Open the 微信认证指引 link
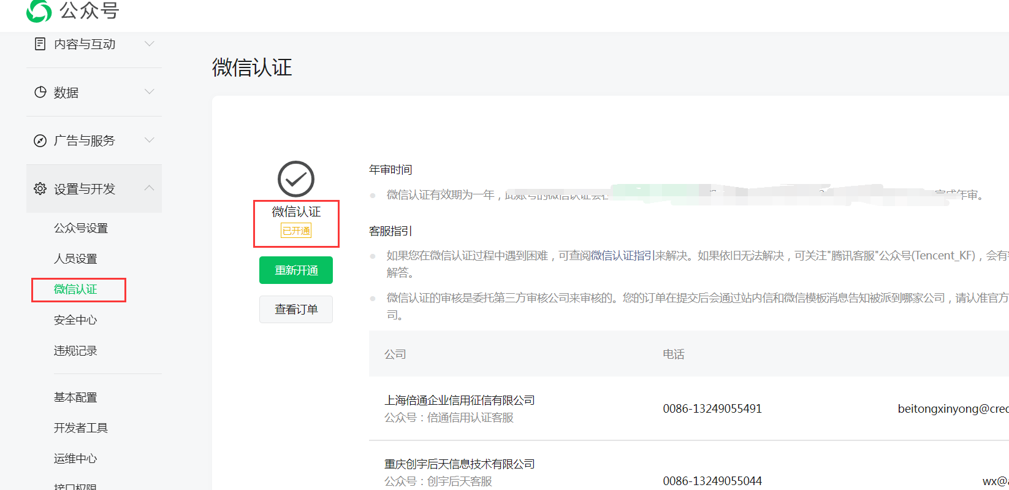 (x=623, y=256)
